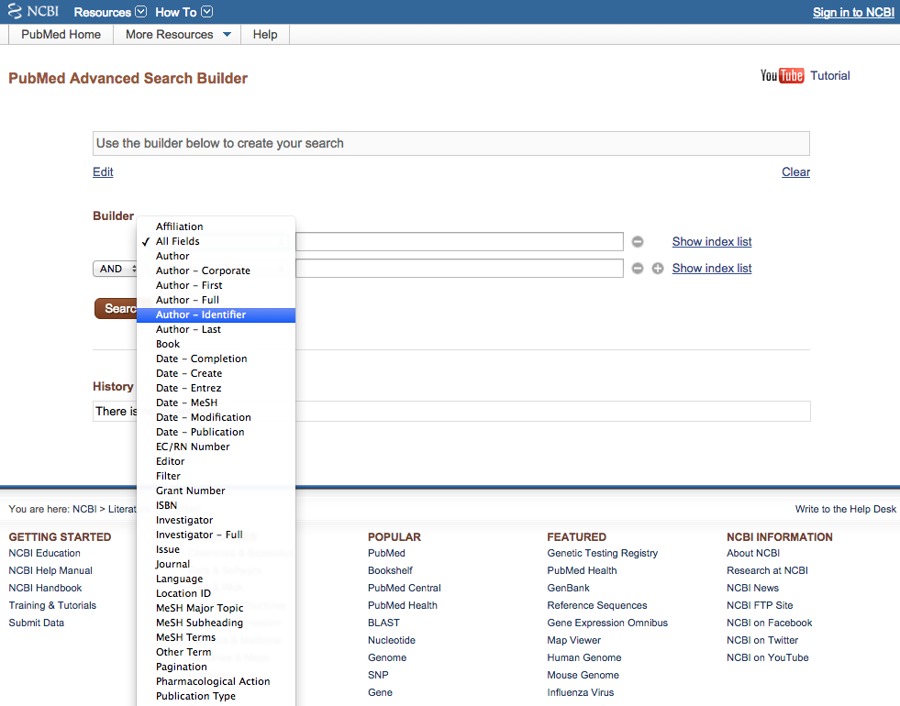Screen dimensions: 900x706
Task: Select MeSH Major Topic option
Action: click(216, 608)
